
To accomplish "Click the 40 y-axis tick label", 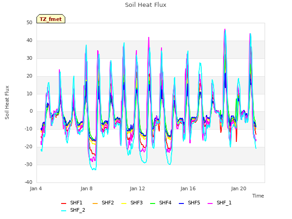I will (29, 41).
